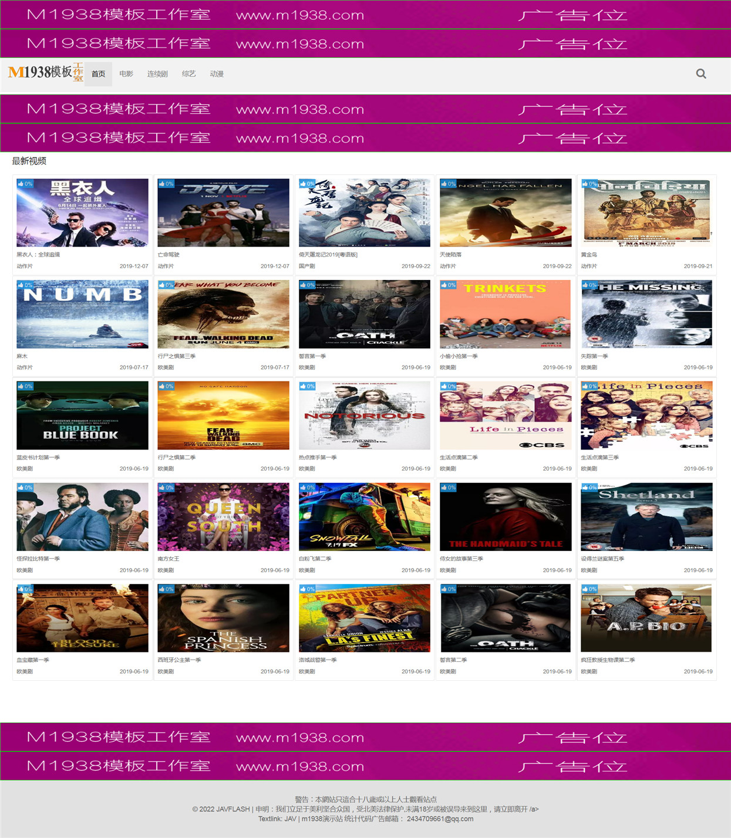Open the 连续剧 navigation tab
Viewport: 731px width, 838px height.
click(x=157, y=74)
